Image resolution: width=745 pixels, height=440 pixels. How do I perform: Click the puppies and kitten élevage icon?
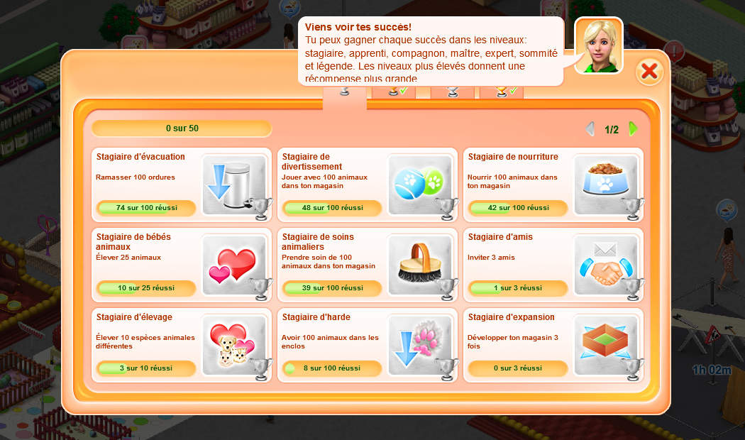[234, 346]
